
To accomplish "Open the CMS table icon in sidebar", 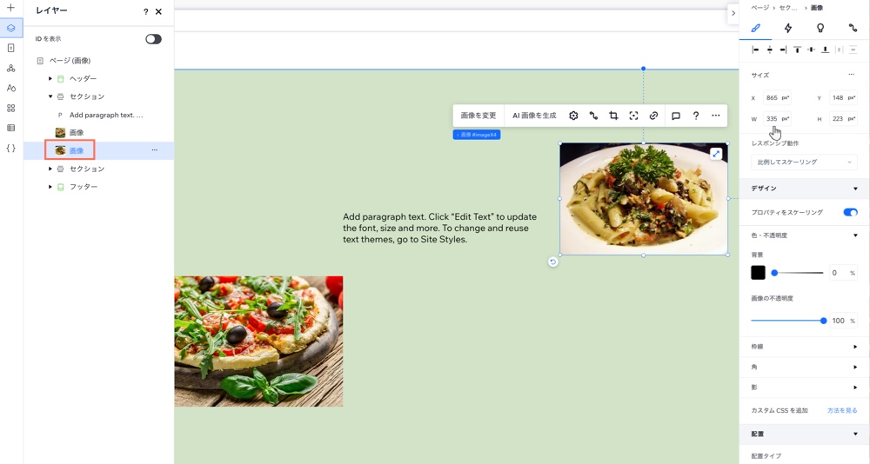I will (10, 128).
